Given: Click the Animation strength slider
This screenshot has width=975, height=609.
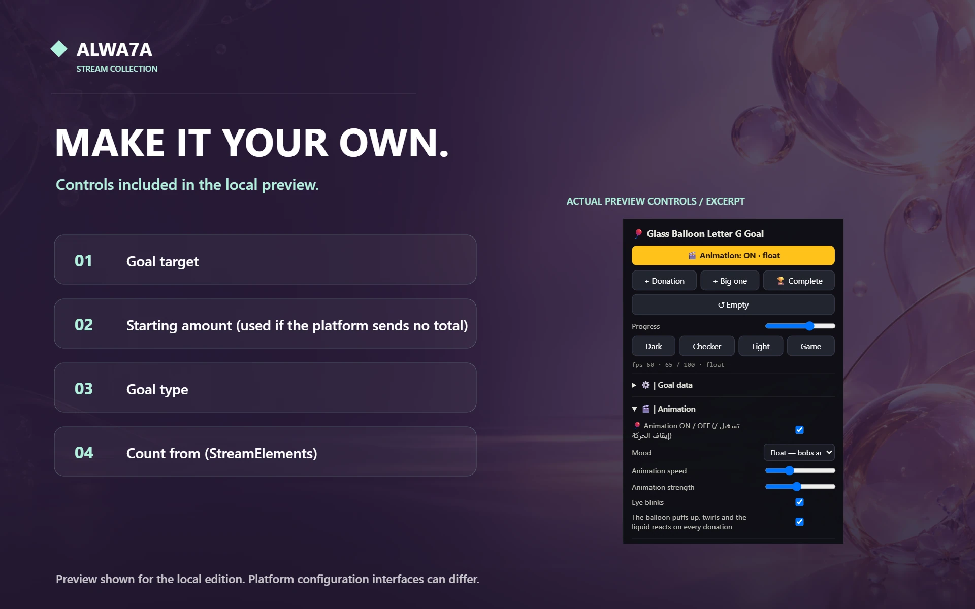Looking at the screenshot, I should click(800, 487).
